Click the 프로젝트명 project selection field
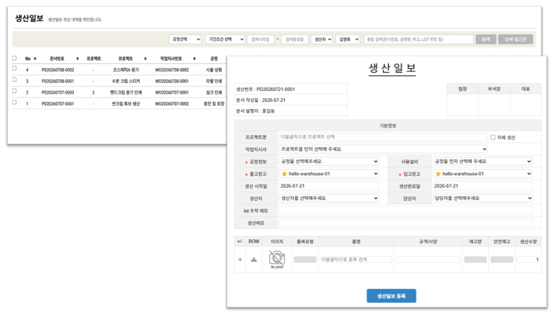554x314 pixels. point(383,136)
